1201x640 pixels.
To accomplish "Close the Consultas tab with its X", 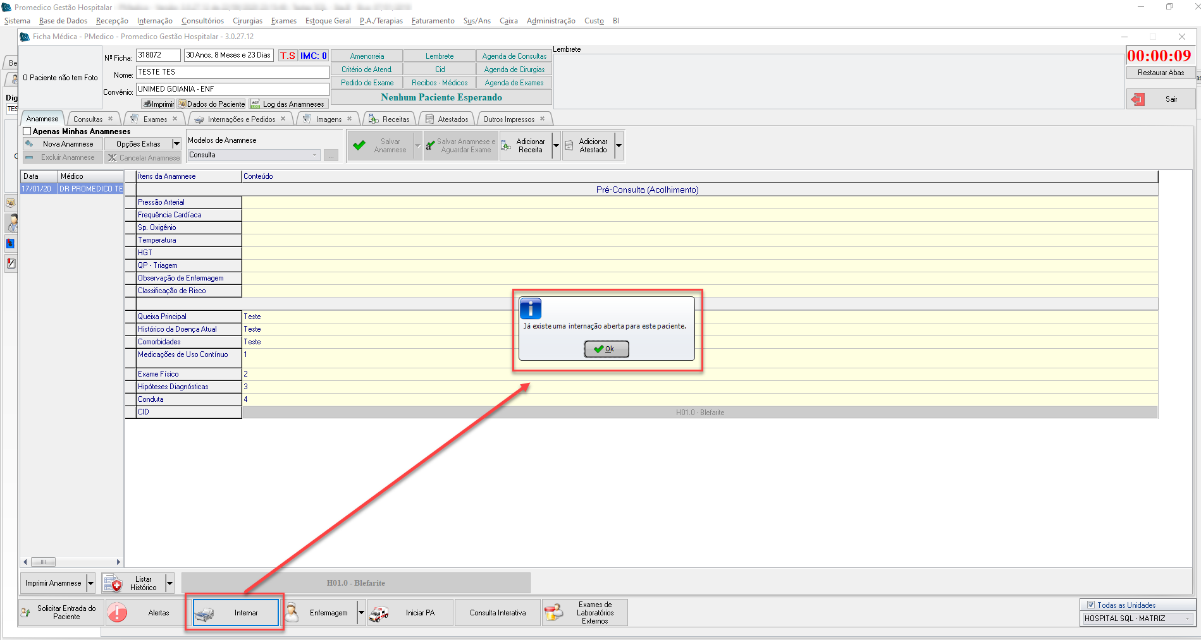I will [111, 119].
